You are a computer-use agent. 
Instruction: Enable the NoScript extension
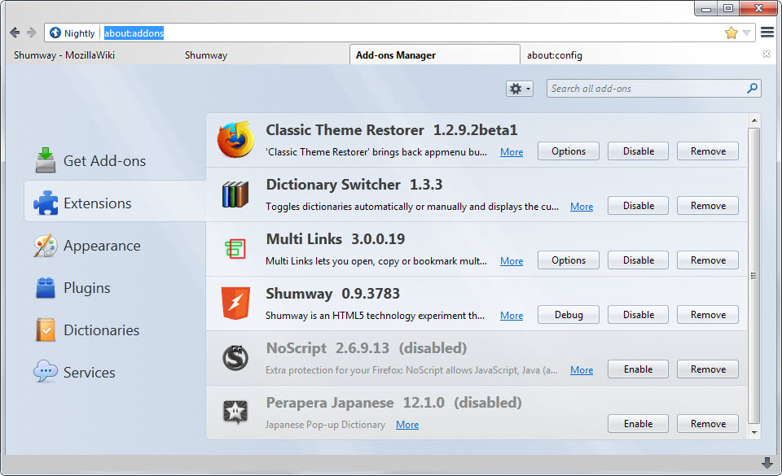(639, 369)
